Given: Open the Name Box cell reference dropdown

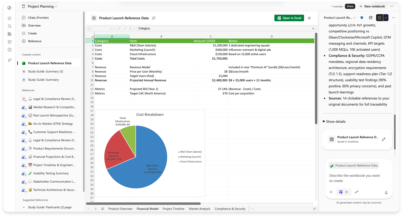Looking at the screenshot, I should [x=111, y=29].
